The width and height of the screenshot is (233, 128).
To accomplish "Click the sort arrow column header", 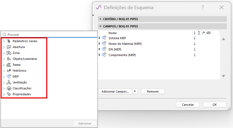I will [195, 33].
